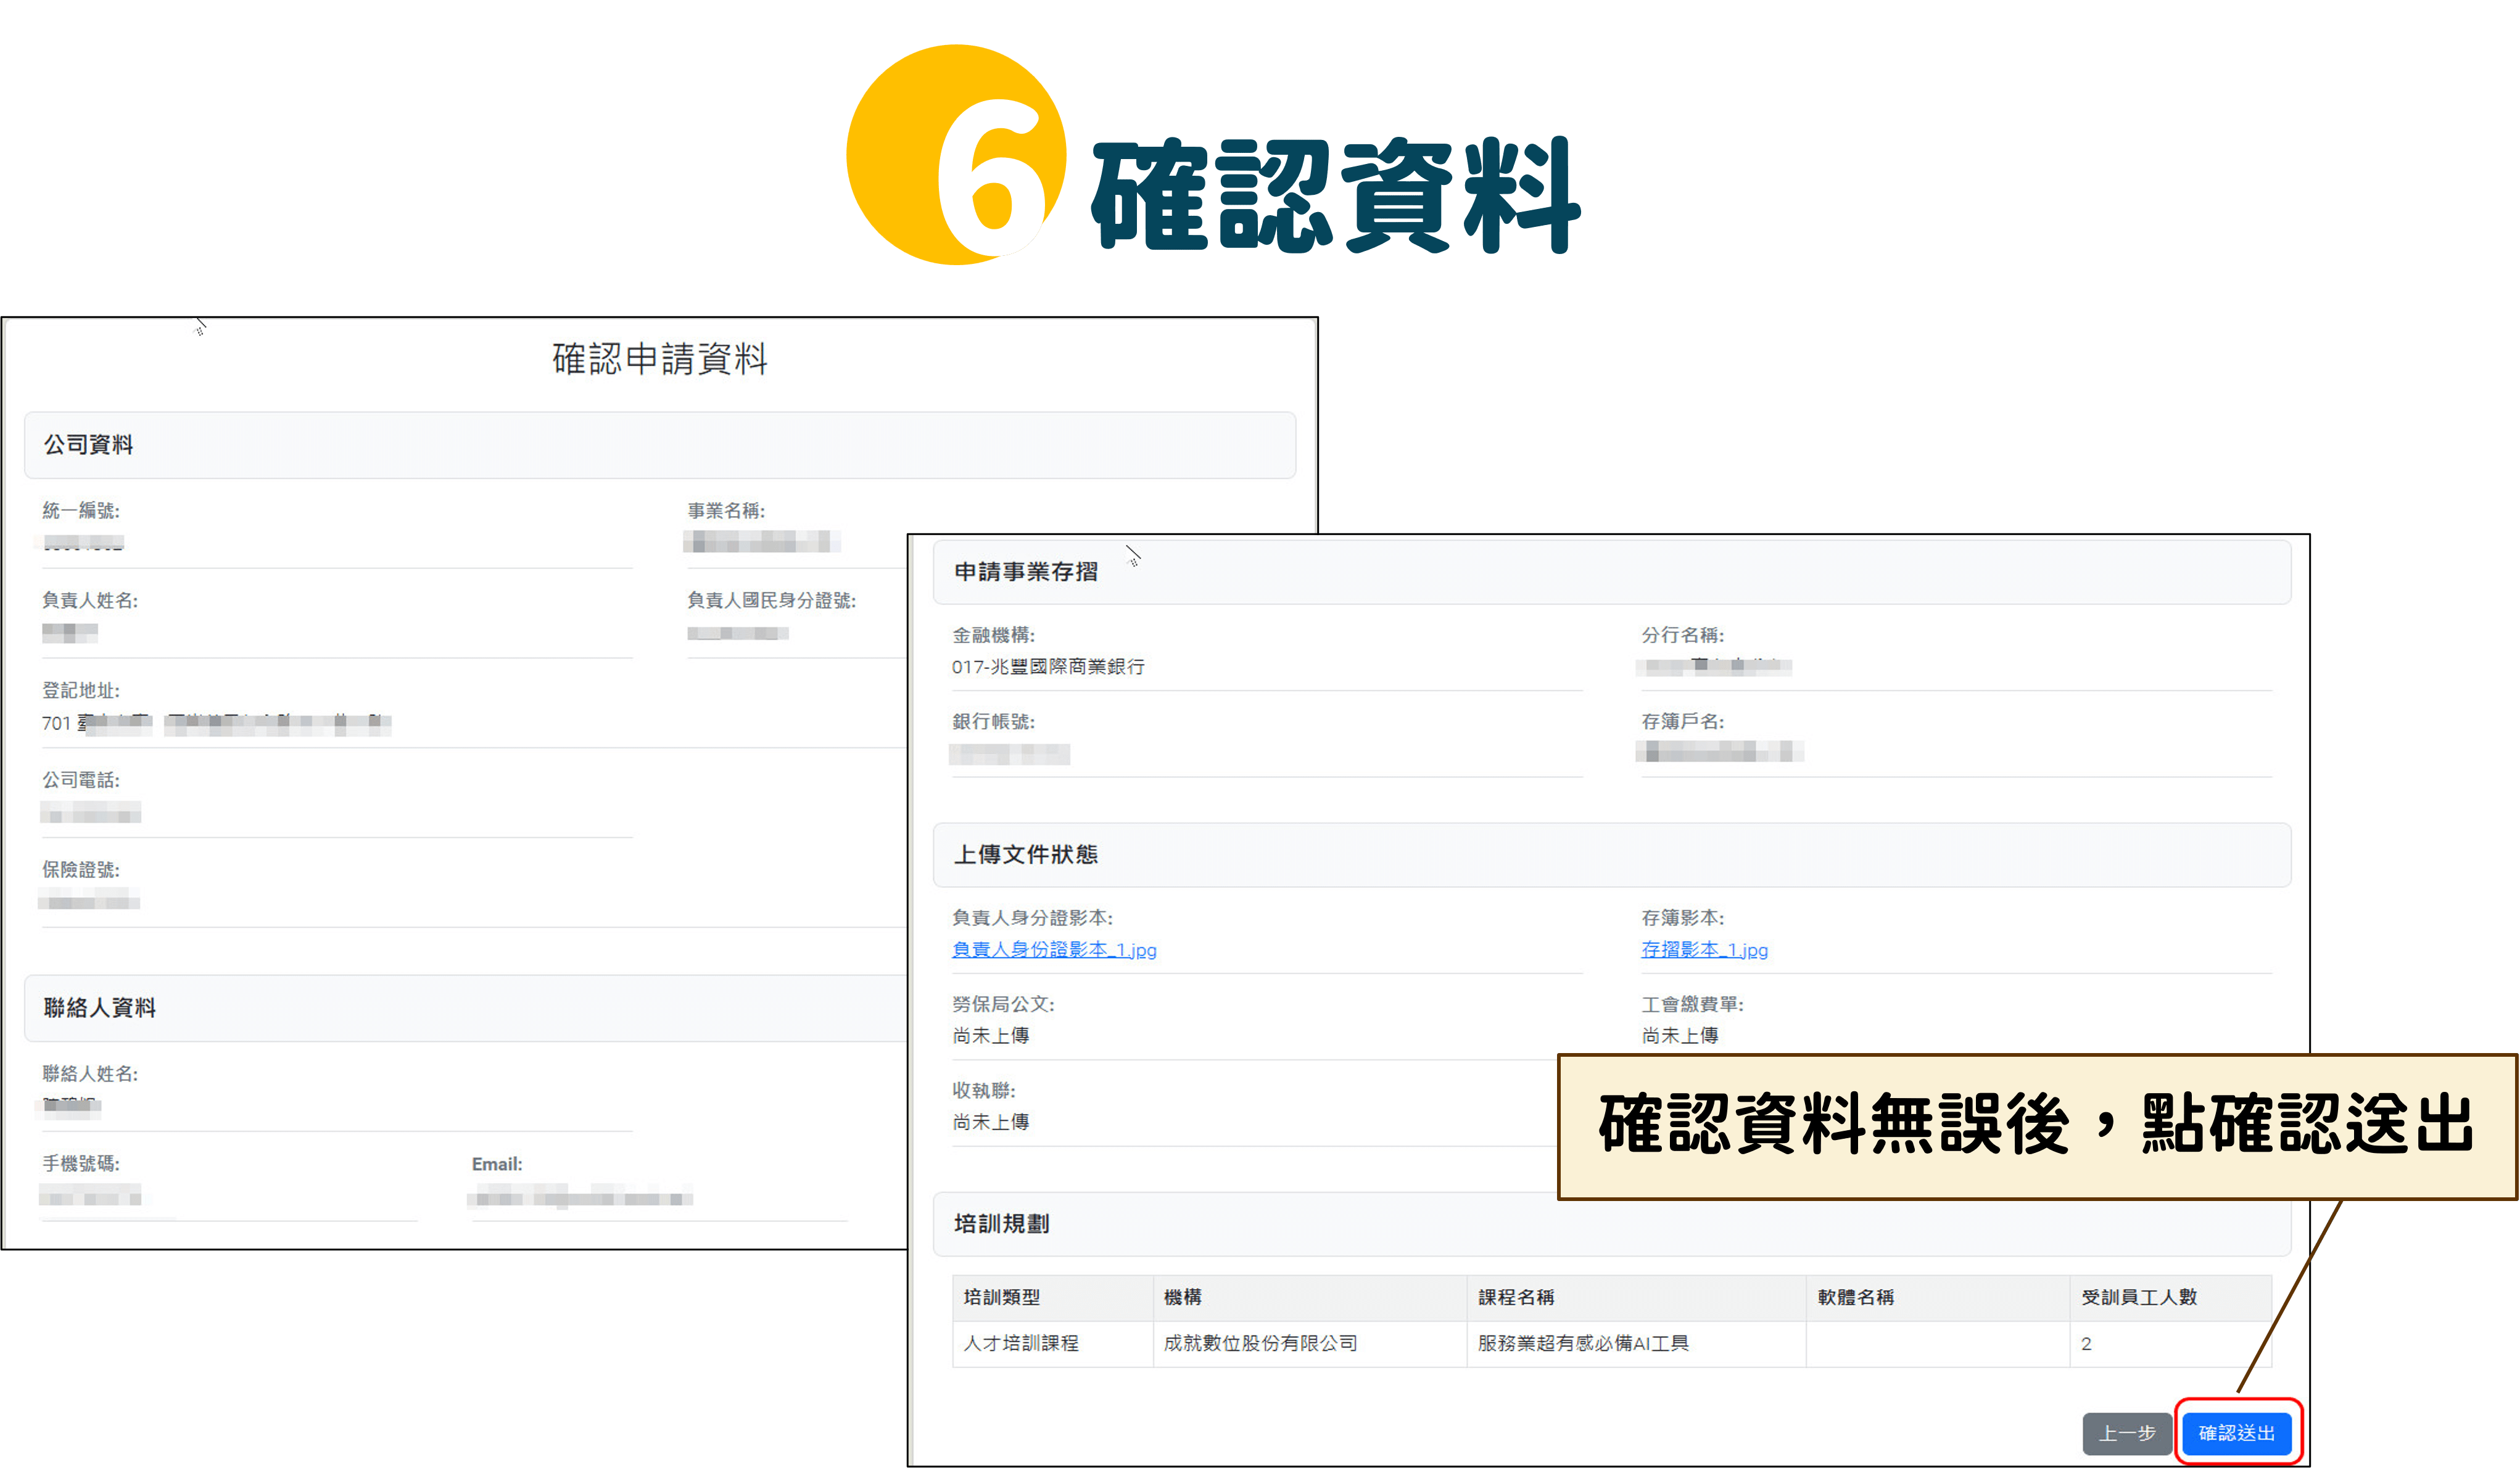Click the 統一編號 label

[80, 510]
